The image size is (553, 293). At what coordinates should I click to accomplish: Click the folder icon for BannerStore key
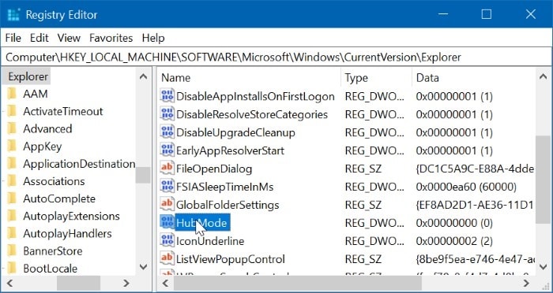[12, 251]
